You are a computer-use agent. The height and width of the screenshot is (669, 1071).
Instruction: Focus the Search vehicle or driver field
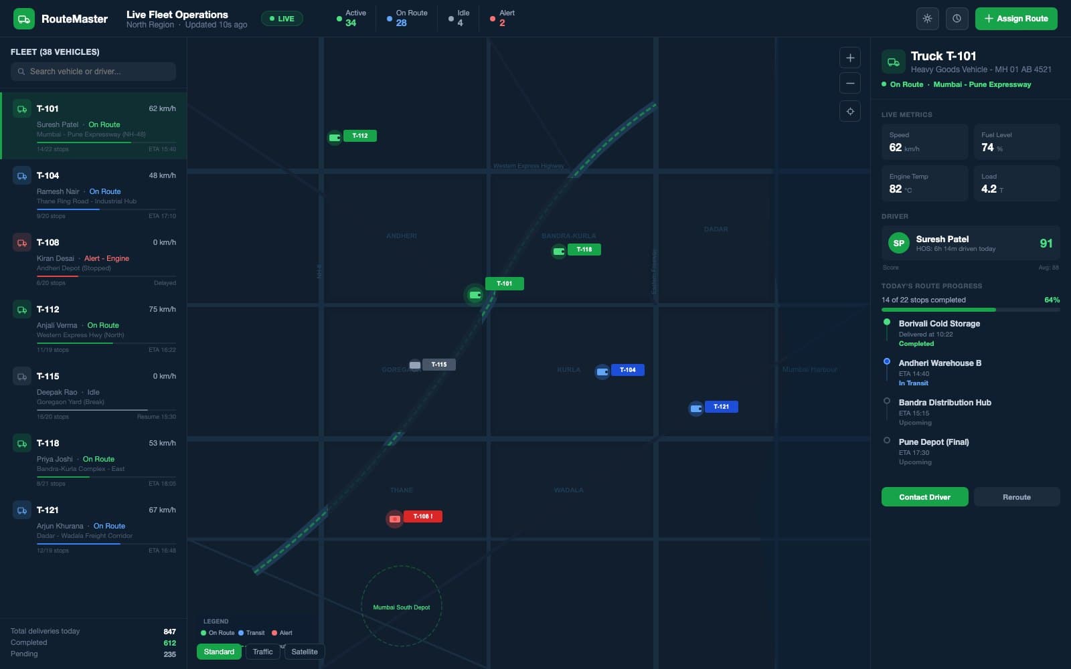93,72
